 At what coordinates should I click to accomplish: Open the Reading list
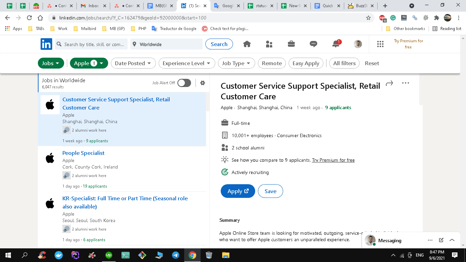pos(447,29)
